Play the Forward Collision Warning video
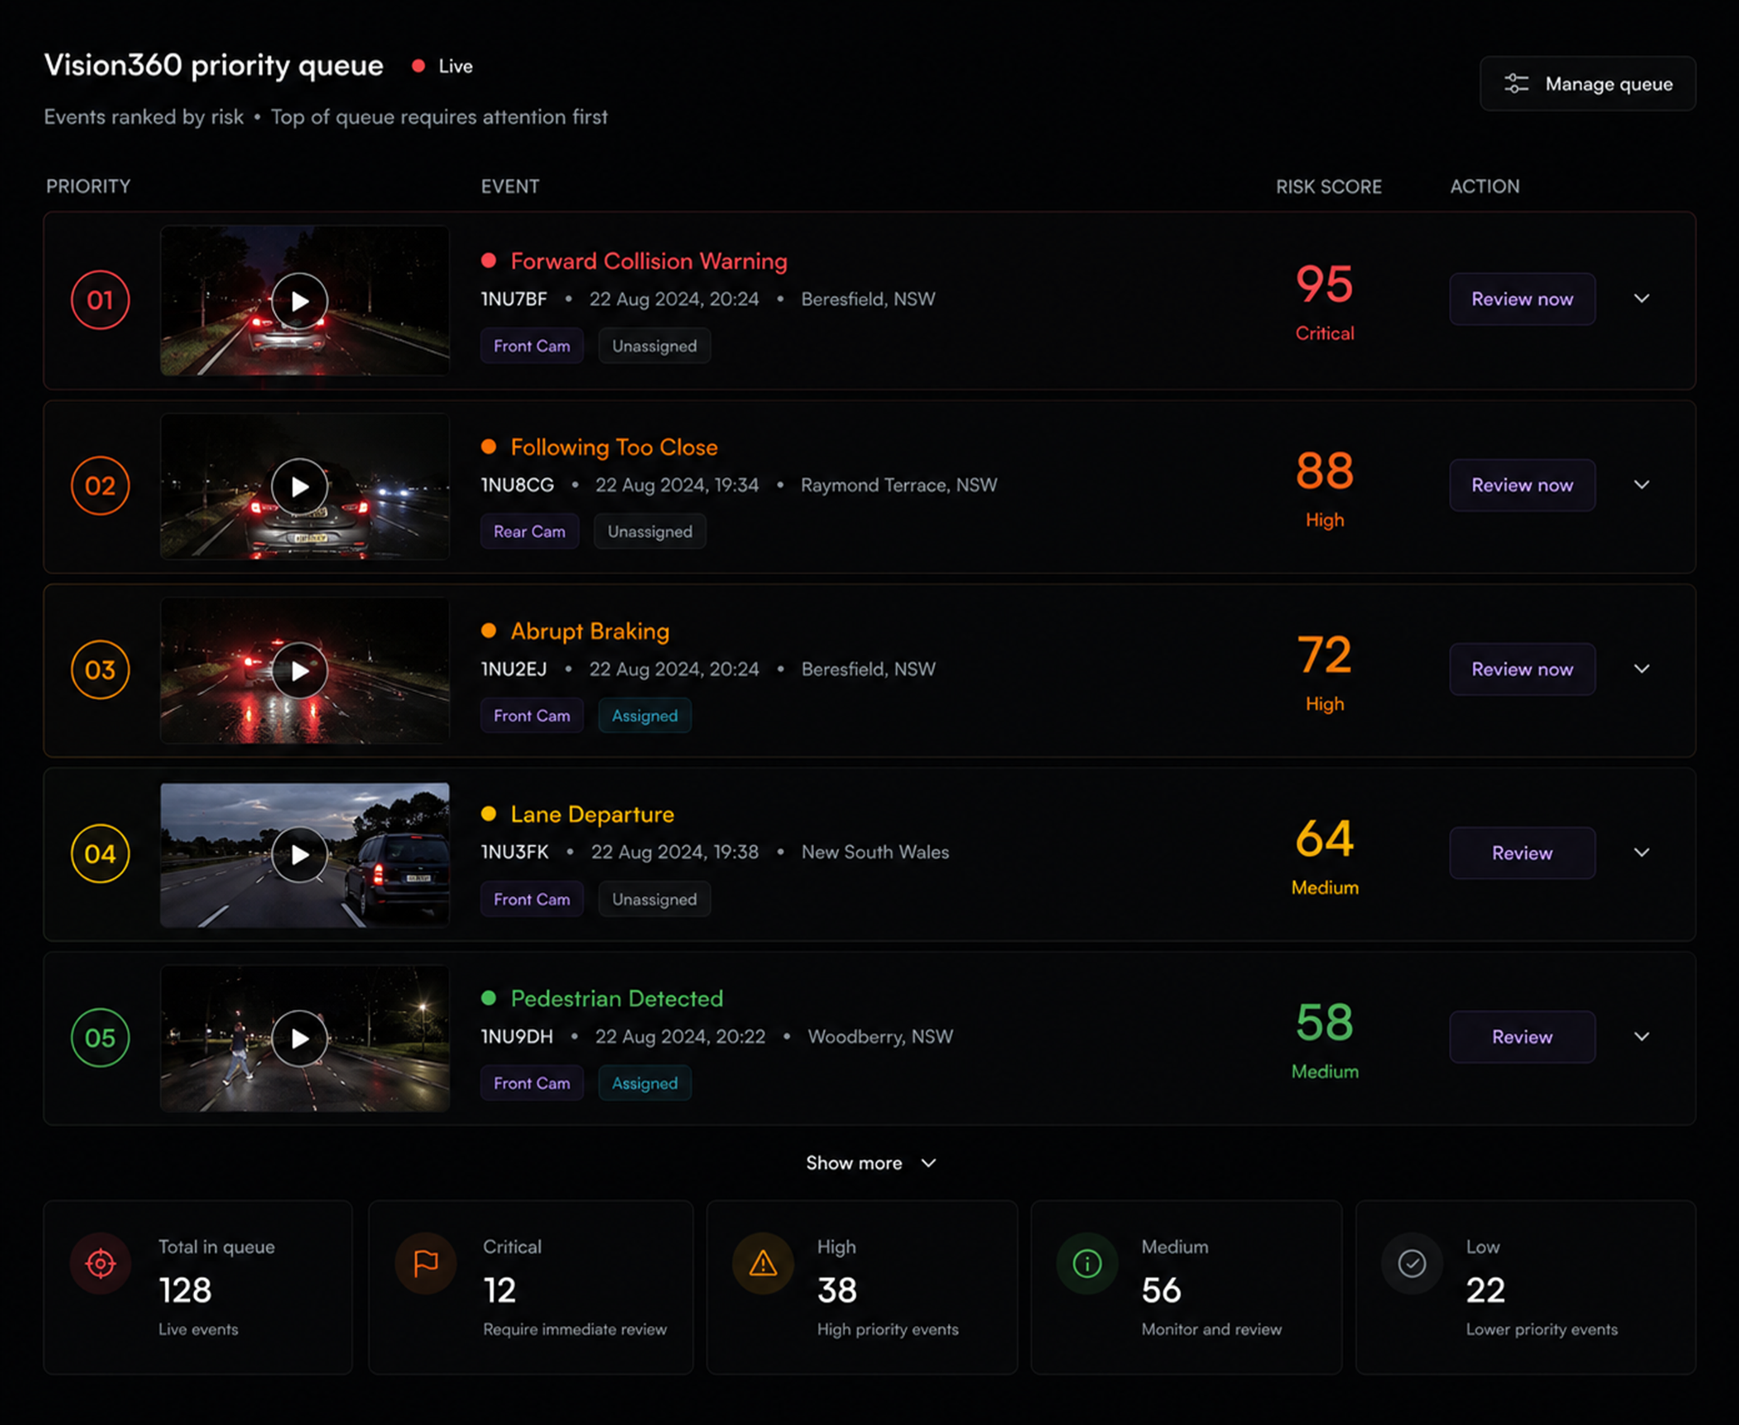The height and width of the screenshot is (1425, 1739). coord(299,301)
